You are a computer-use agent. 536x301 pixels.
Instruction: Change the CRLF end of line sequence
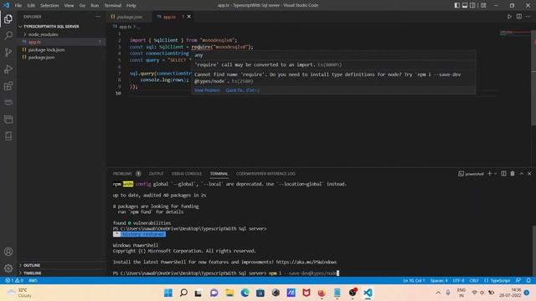474,280
